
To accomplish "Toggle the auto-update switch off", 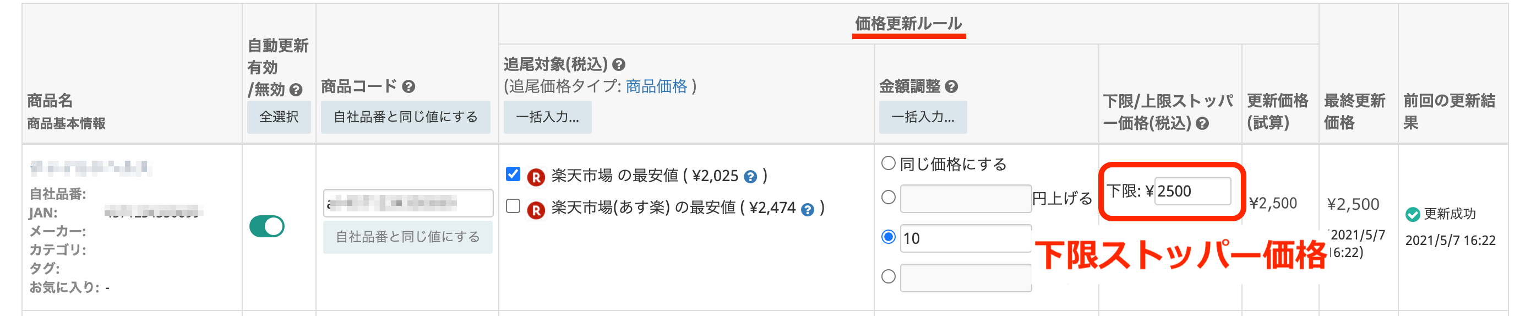I will click(x=267, y=226).
